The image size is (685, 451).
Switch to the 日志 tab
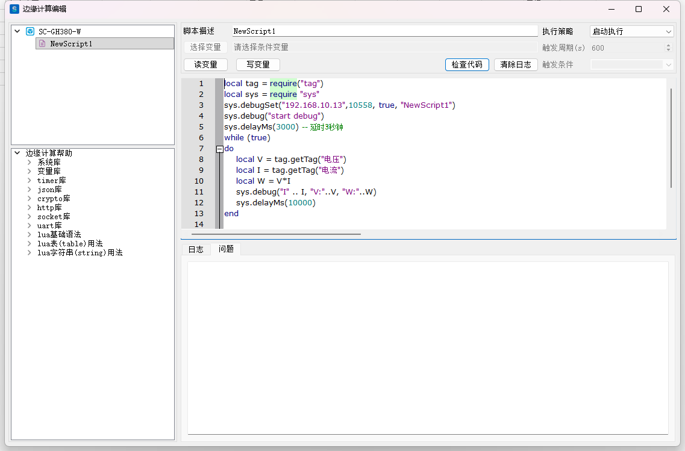(196, 249)
